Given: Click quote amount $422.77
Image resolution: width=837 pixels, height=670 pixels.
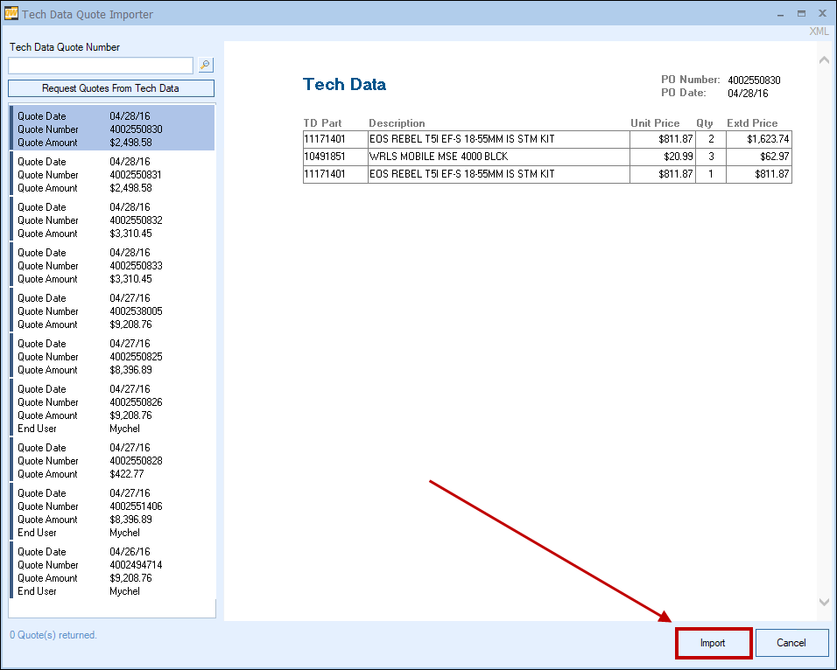Looking at the screenshot, I should click(x=126, y=474).
